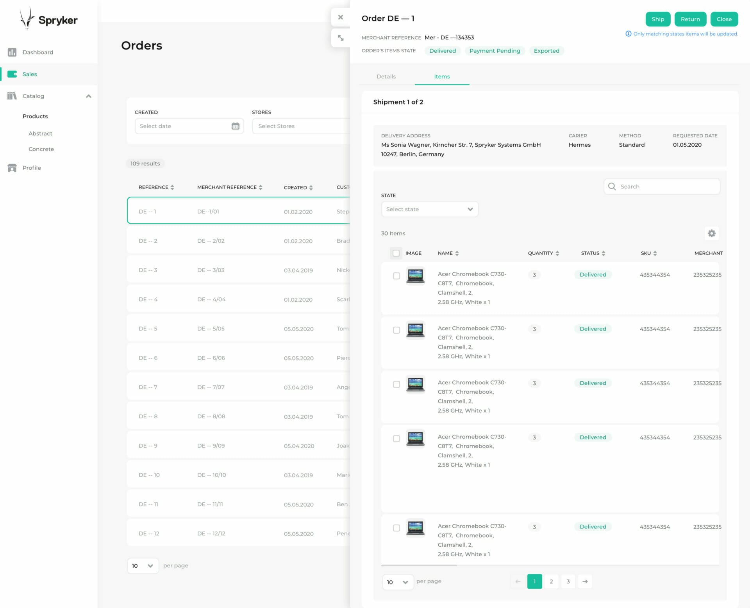Image resolution: width=750 pixels, height=608 pixels.
Task: Click the Return button
Action: tap(690, 19)
